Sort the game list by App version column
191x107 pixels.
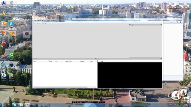coord(69,61)
